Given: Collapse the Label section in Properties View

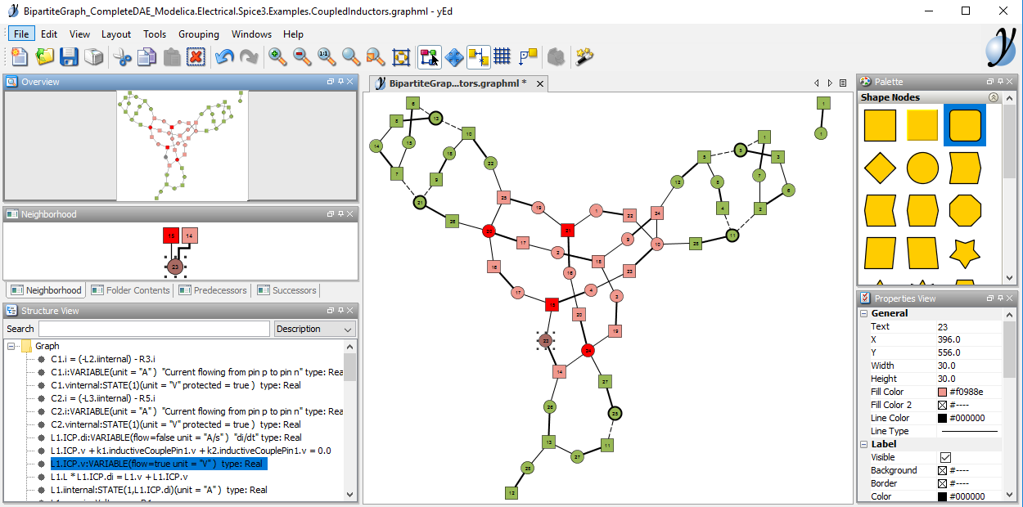Looking at the screenshot, I should coord(863,443).
